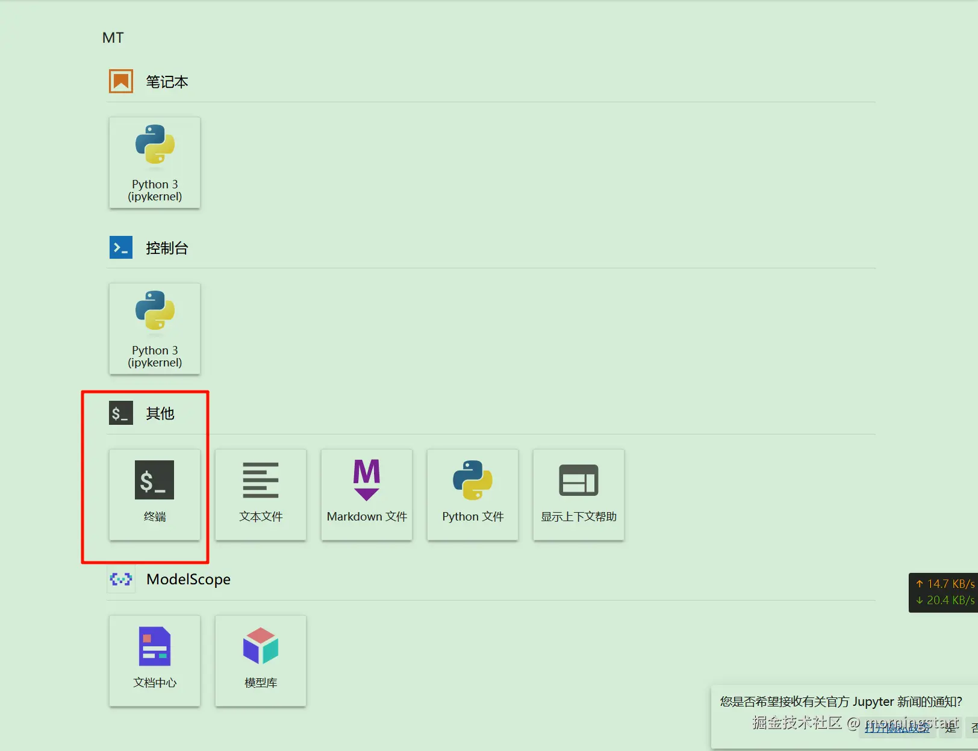Create a new Markdown 文件
The height and width of the screenshot is (751, 978).
[366, 495]
